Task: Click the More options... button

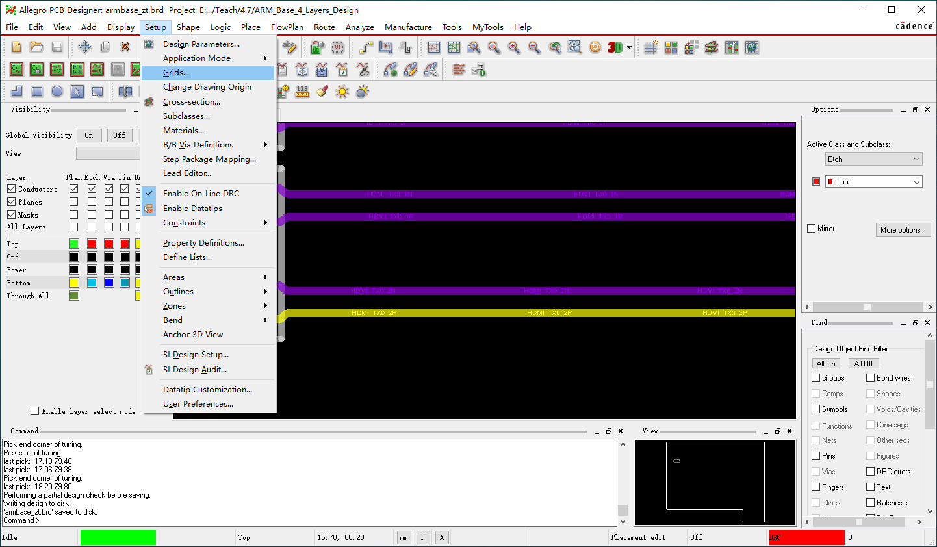Action: 903,230
